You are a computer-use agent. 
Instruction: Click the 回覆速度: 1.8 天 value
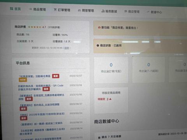[x=62, y=42]
